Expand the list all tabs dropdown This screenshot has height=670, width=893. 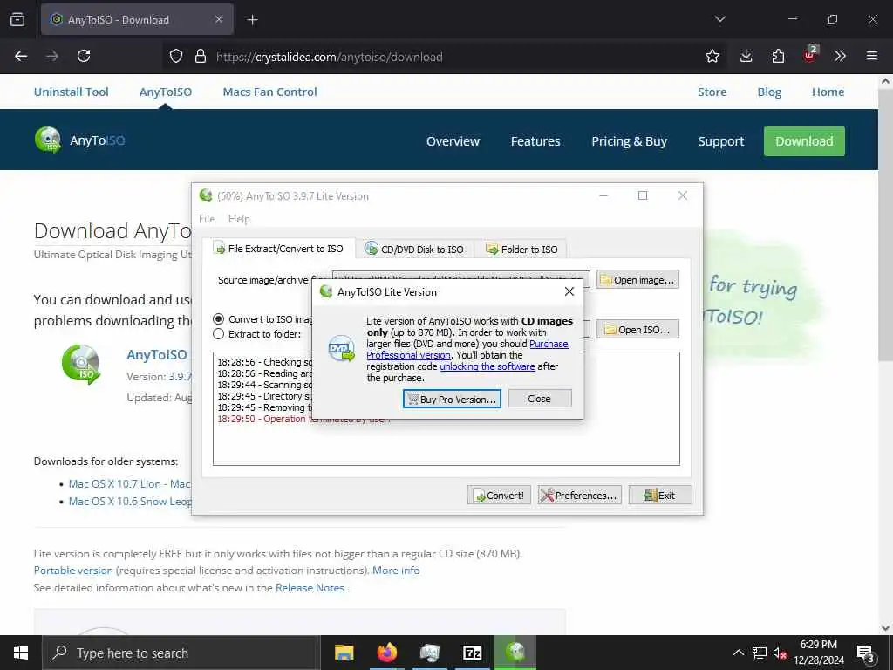coord(719,19)
